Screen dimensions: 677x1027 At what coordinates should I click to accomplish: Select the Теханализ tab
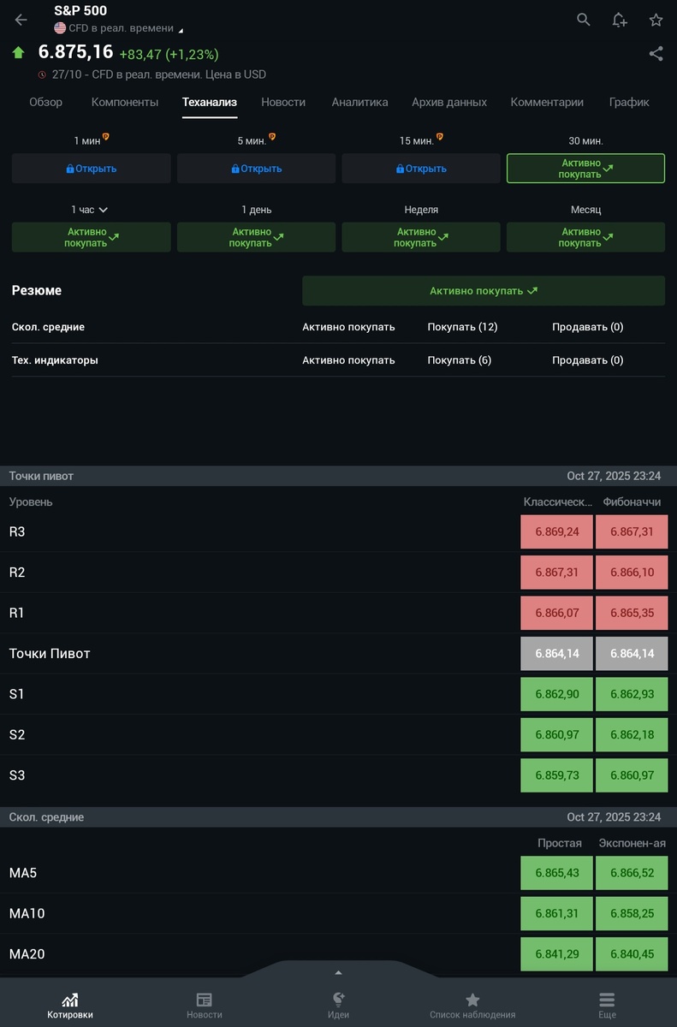[x=210, y=102]
